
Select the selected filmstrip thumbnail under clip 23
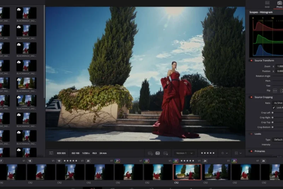[187, 172]
